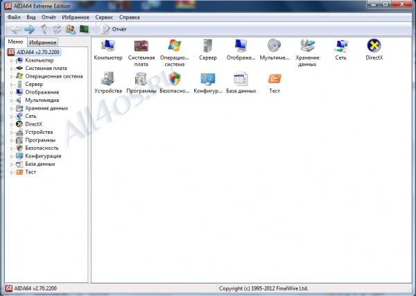The height and width of the screenshot is (296, 416).
Task: Expand the DirectX tree node
Action: [x=11, y=124]
